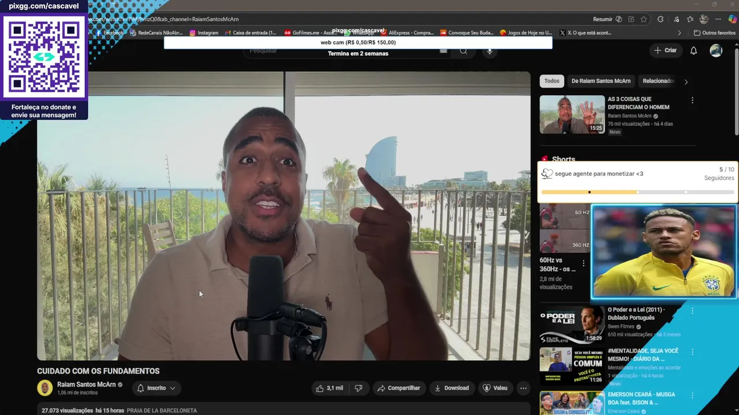This screenshot has width=739, height=415.
Task: Click the 1,06 mi de inscritos count
Action: 77,393
